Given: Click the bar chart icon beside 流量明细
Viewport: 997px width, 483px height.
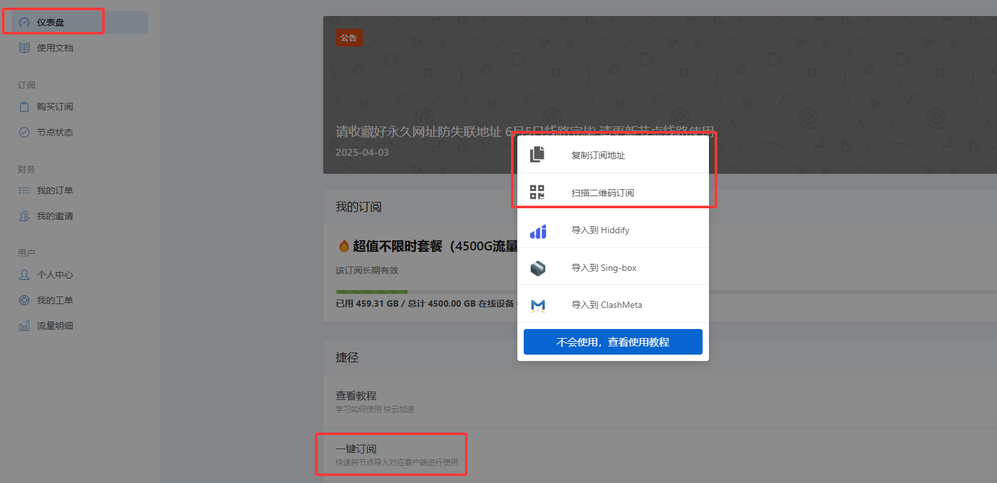Looking at the screenshot, I should coord(24,326).
